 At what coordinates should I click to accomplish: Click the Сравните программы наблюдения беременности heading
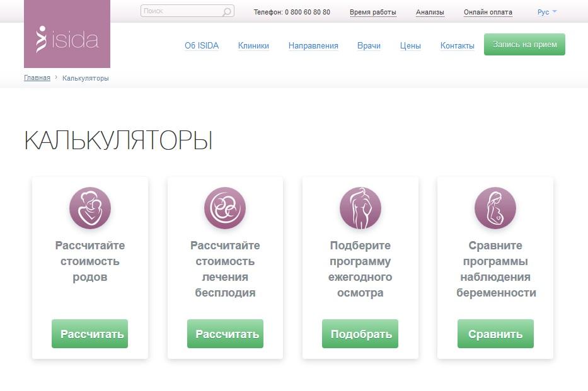496,269
